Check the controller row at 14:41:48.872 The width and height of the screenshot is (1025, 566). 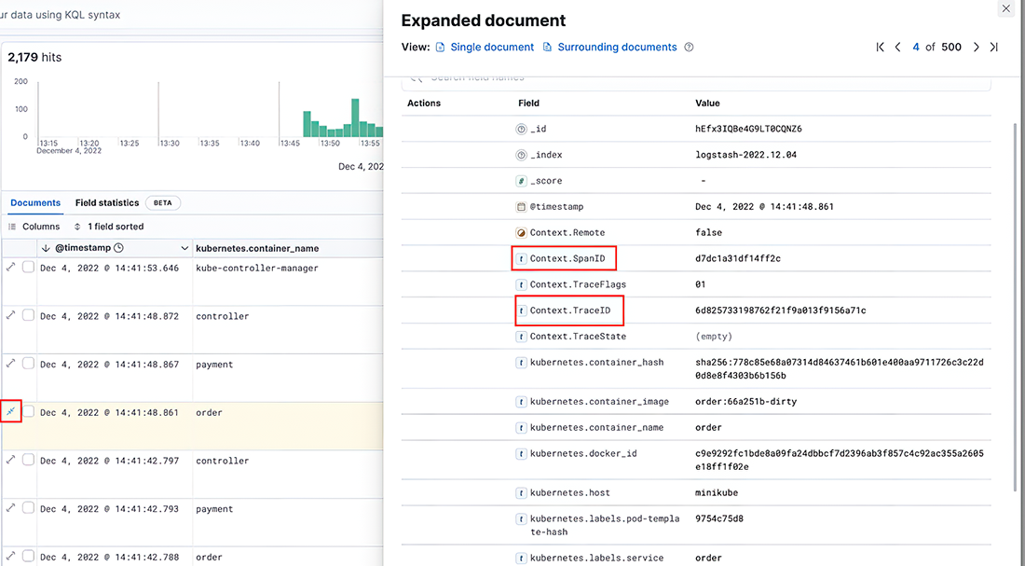28,315
